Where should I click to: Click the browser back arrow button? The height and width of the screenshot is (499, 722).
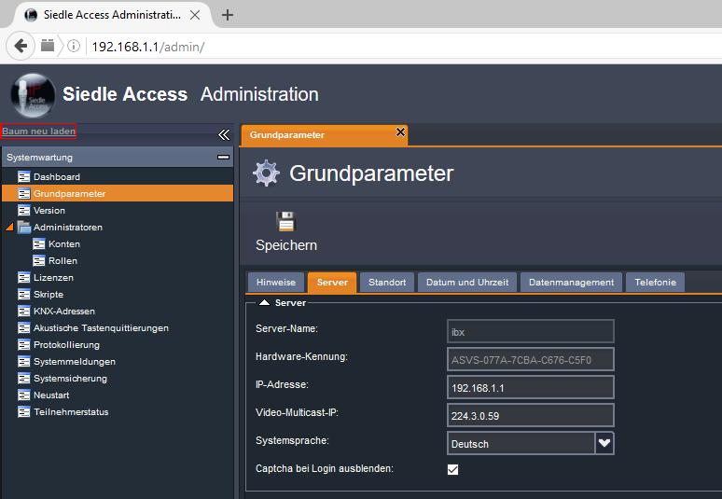[x=21, y=46]
